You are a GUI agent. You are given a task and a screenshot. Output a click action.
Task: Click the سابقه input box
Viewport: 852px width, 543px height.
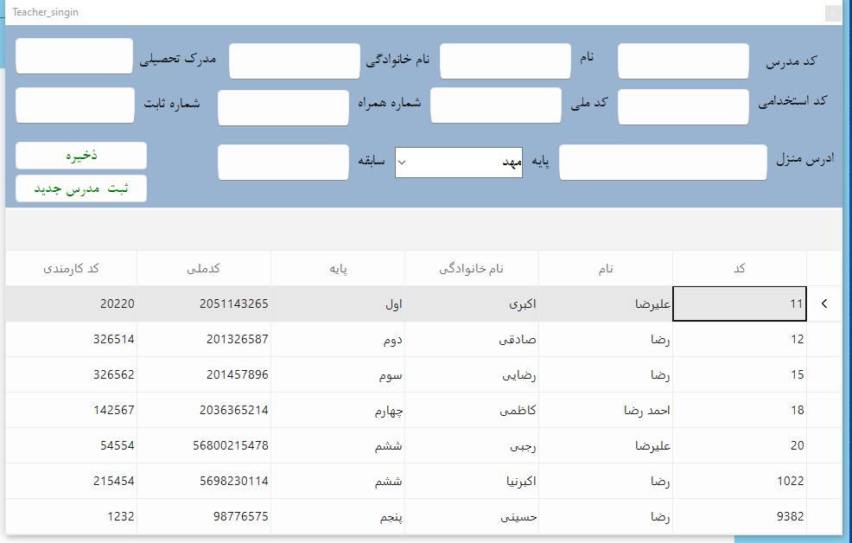tap(283, 163)
